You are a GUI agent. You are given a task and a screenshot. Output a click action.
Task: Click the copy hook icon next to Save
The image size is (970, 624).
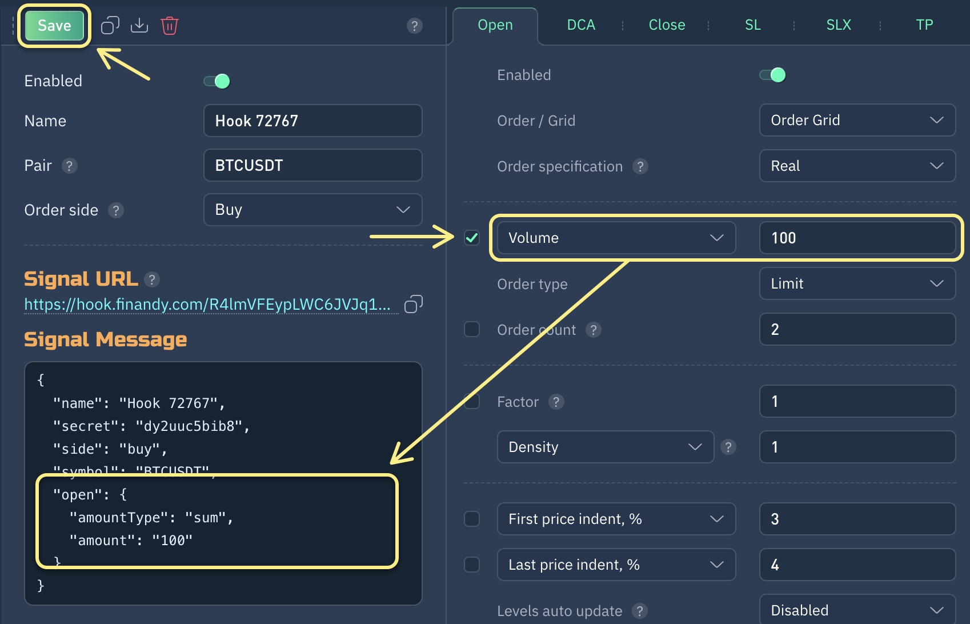[110, 26]
